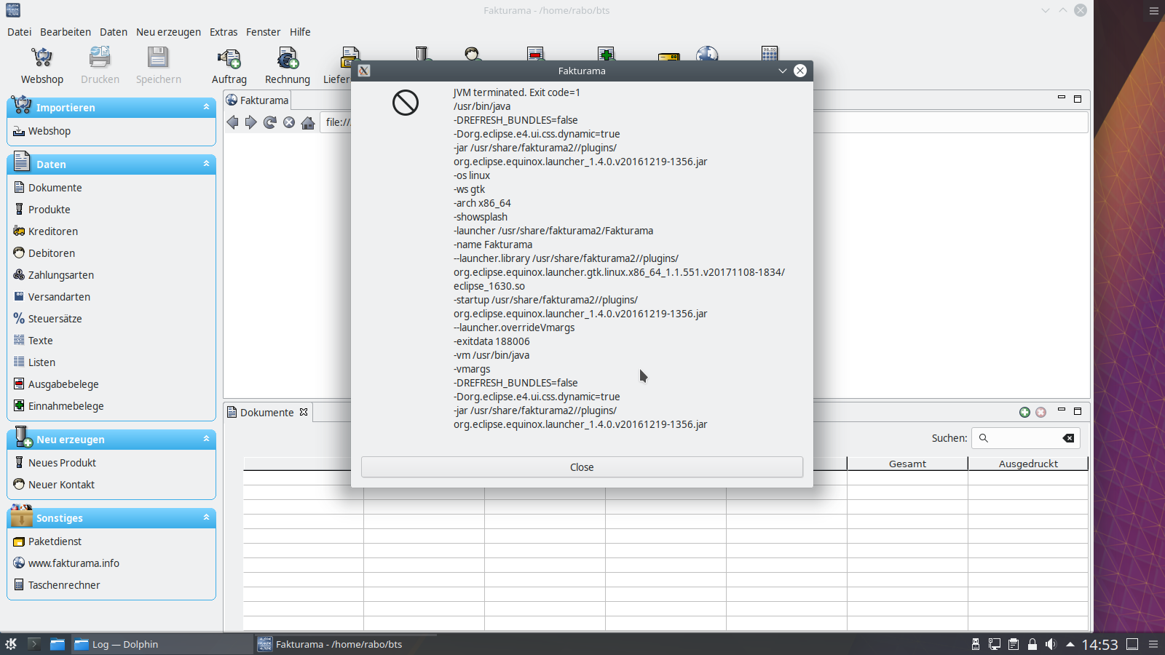Collapse the Sonstiges sidebar section
1165x655 pixels.
207,517
